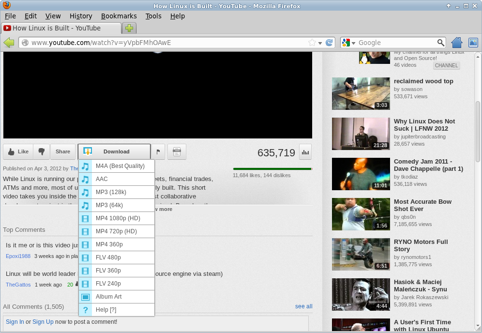The width and height of the screenshot is (482, 333).
Task: Click the film icon for MP4 1080p (HD)
Action: [86, 218]
